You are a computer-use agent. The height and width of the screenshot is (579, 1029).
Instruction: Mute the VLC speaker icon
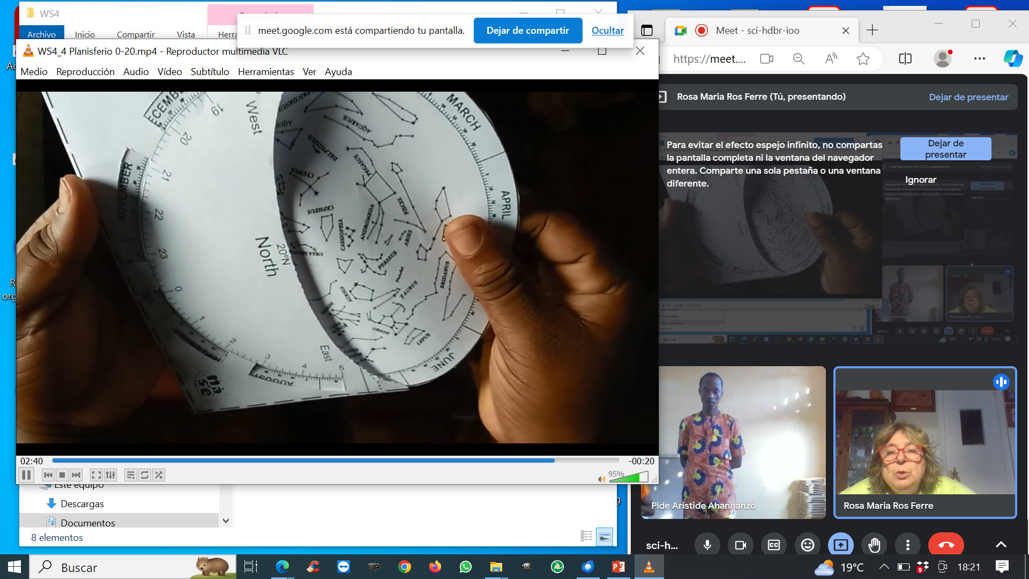click(601, 479)
